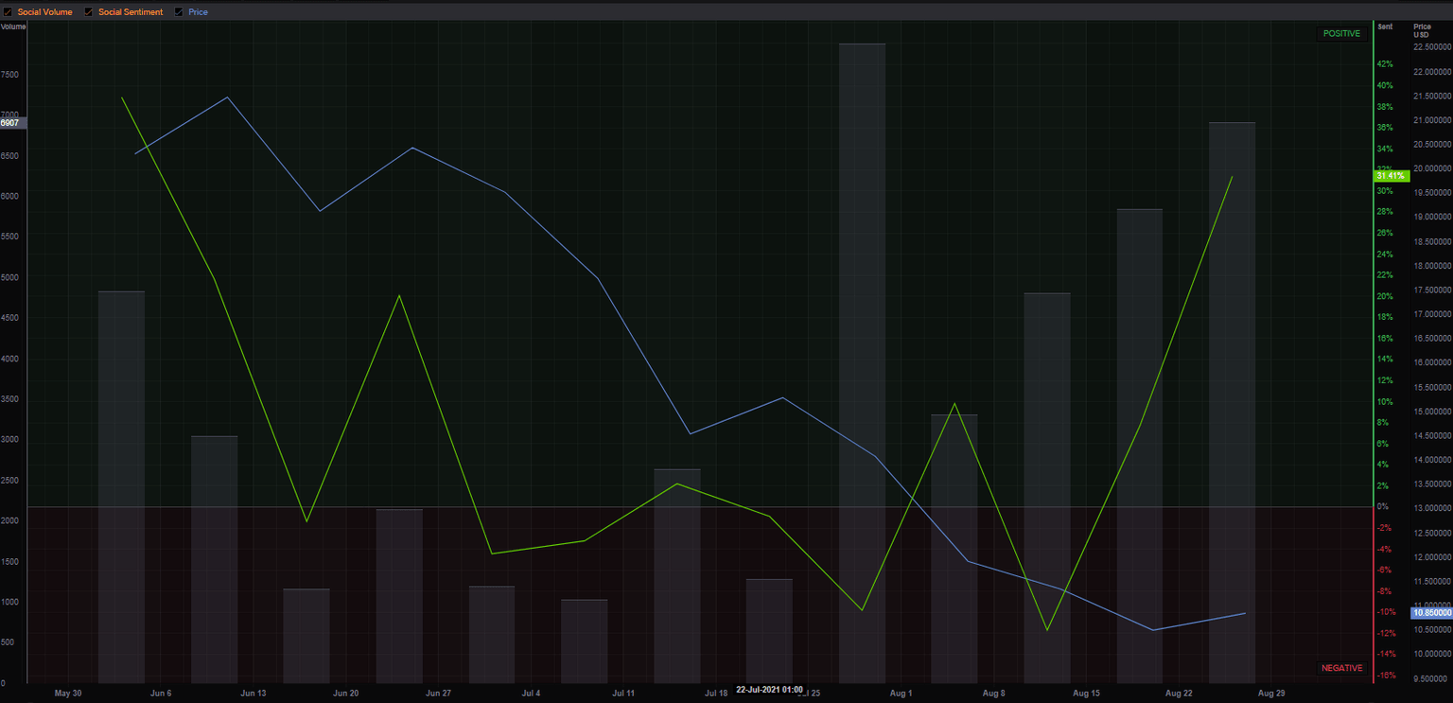The width and height of the screenshot is (1453, 703).
Task: Toggle the Social Sentiment checkbox
Action: coord(90,12)
